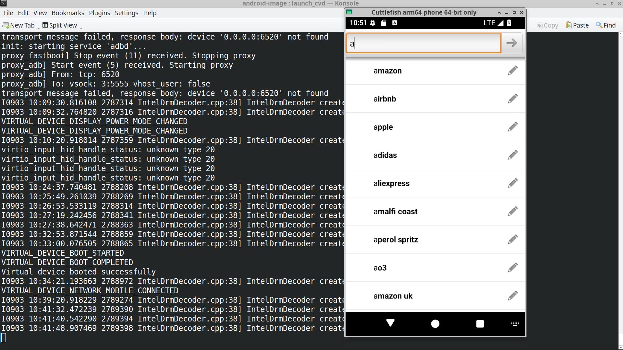
Task: Click the Copy button in Konsole toolbar
Action: (x=547, y=25)
